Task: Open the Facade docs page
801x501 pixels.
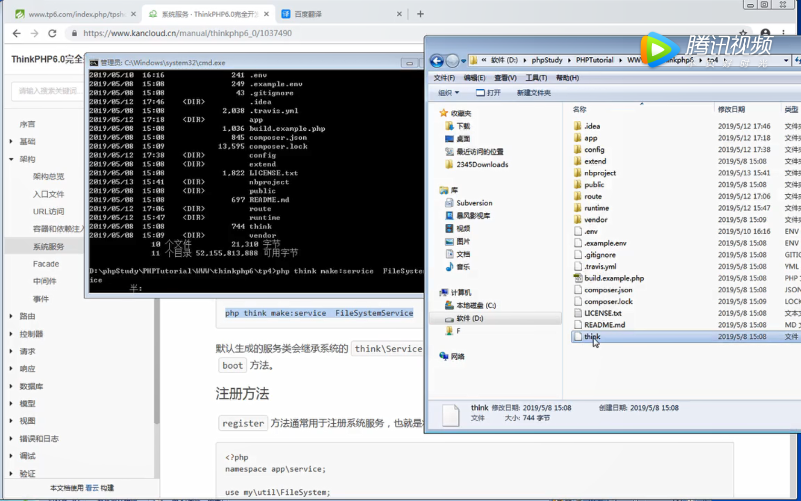Action: 46,264
